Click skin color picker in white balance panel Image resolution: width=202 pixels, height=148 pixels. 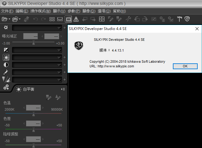(58, 98)
